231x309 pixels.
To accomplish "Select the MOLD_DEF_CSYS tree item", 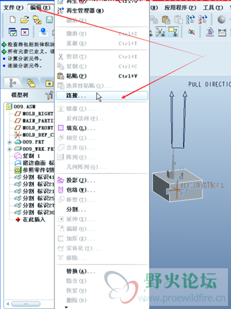I will [x=34, y=135].
